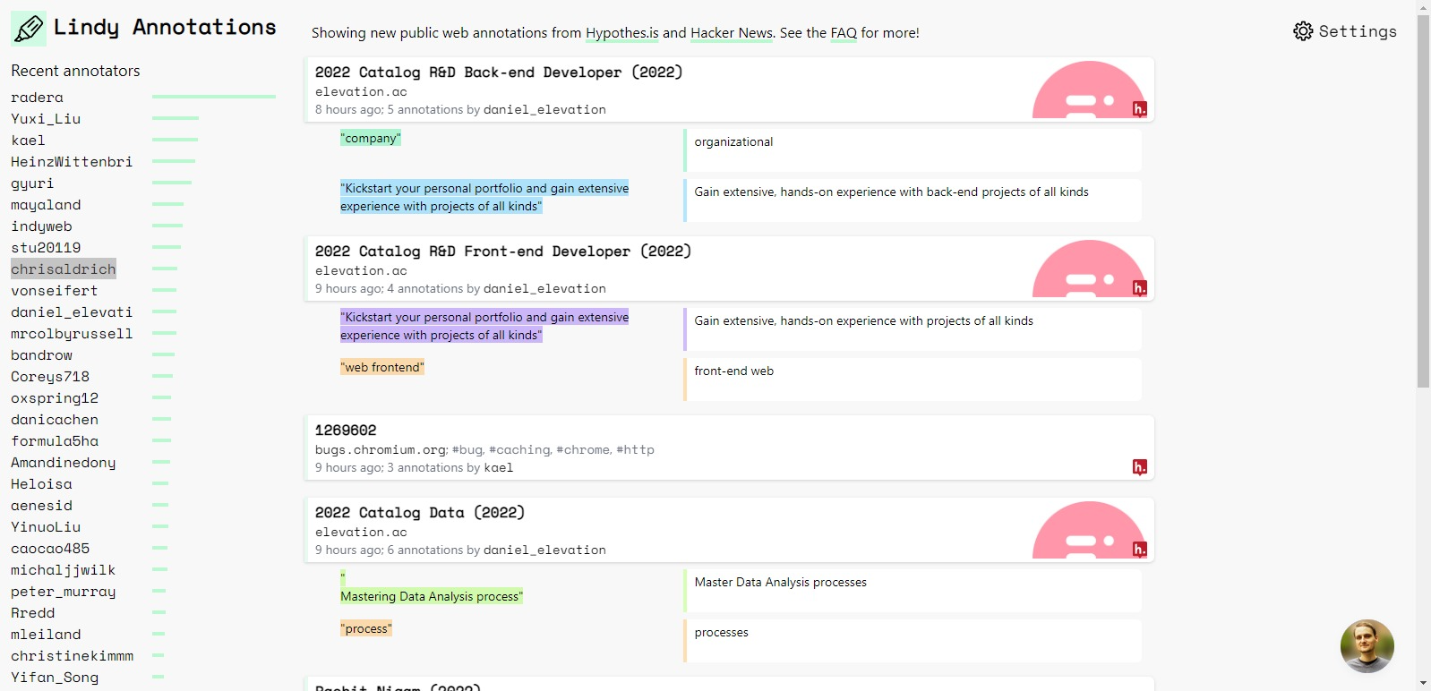Select annotator kael in sidebar

(x=28, y=141)
